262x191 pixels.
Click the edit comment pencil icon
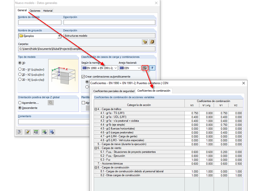(28, 132)
